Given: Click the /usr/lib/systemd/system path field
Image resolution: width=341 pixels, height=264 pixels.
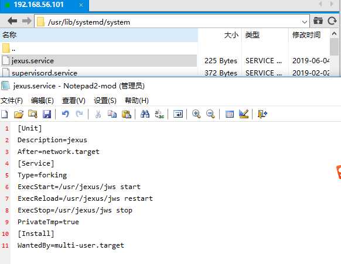Looking at the screenshot, I should pyautogui.click(x=172, y=21).
